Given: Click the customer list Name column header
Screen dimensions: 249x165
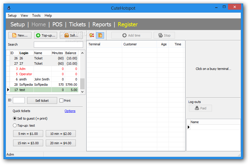Looking at the screenshot, I should coord(42,53).
